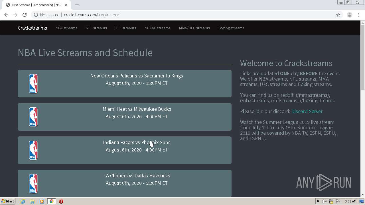
Task: Open New Orleans Pelicans vs Sacramento Kings stream
Action: (x=125, y=83)
